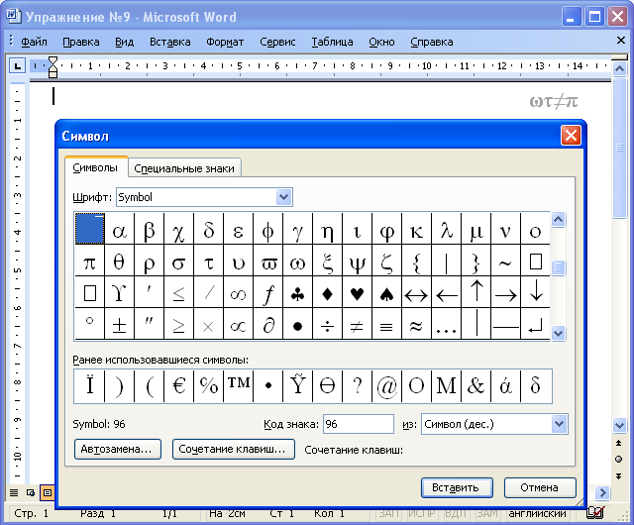The image size is (634, 525).
Task: Select the highlighted blank symbol cell
Action: (x=90, y=229)
